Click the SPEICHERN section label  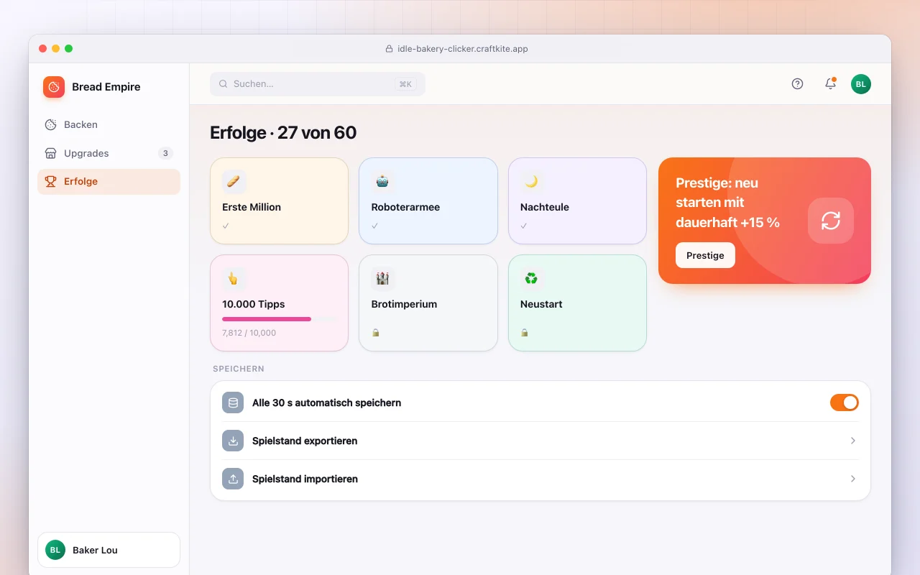[239, 369]
